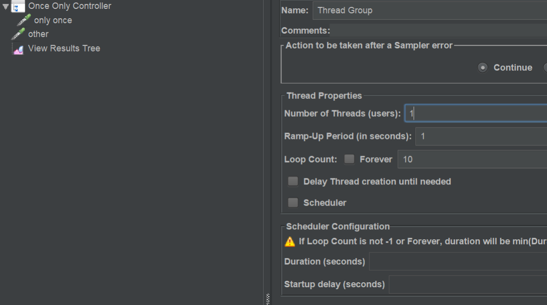547x305 pixels.
Task: Click the Name field containing Thread Group
Action: point(430,10)
